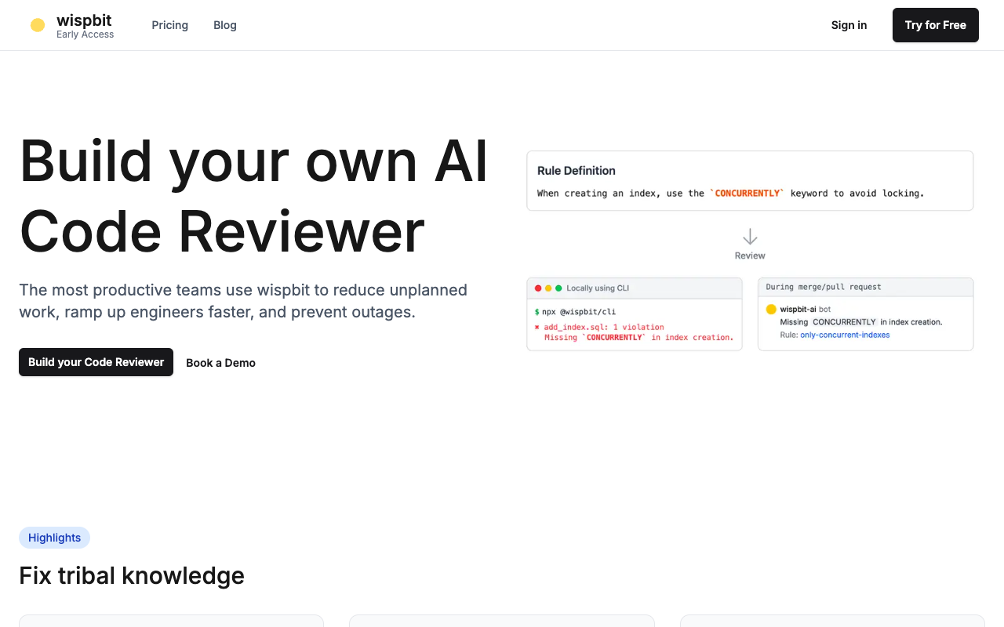1004x627 pixels.
Task: Click the red x violation icon
Action: (537, 328)
